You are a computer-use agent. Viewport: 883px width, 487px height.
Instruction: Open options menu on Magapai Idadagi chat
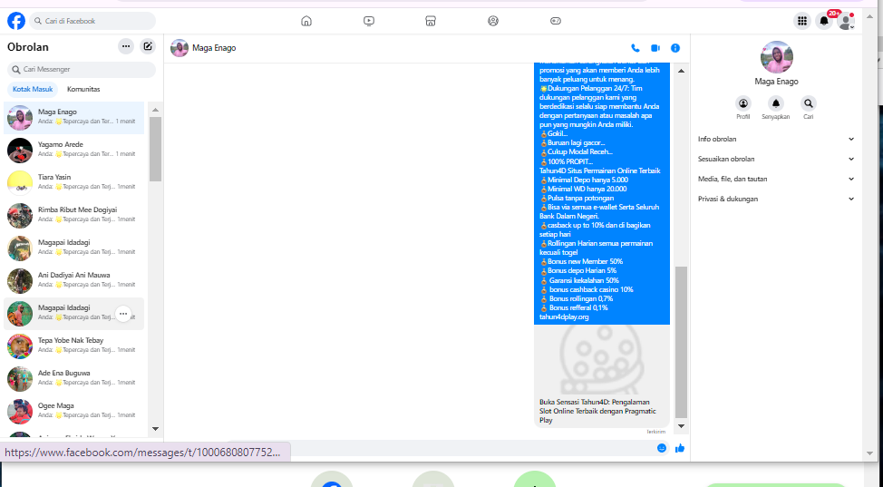[123, 314]
